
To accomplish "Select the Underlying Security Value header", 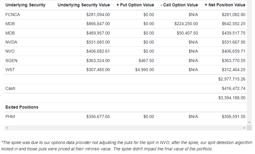I will [x=84, y=5].
